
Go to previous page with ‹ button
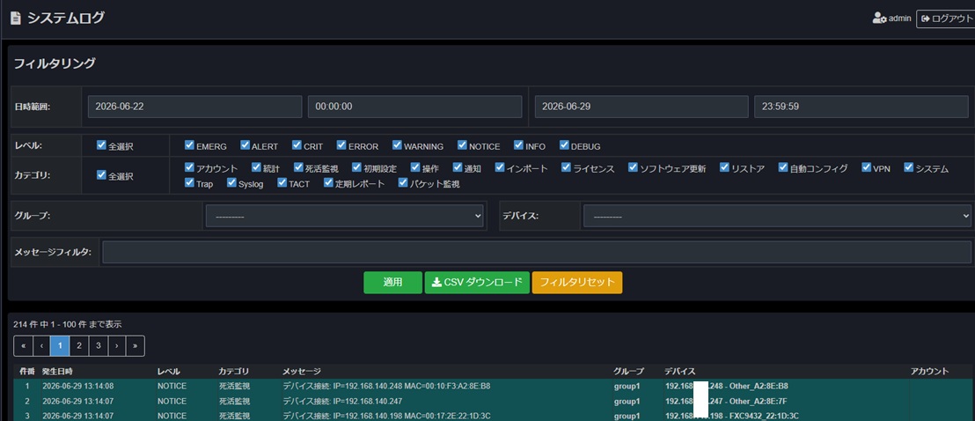coord(41,345)
